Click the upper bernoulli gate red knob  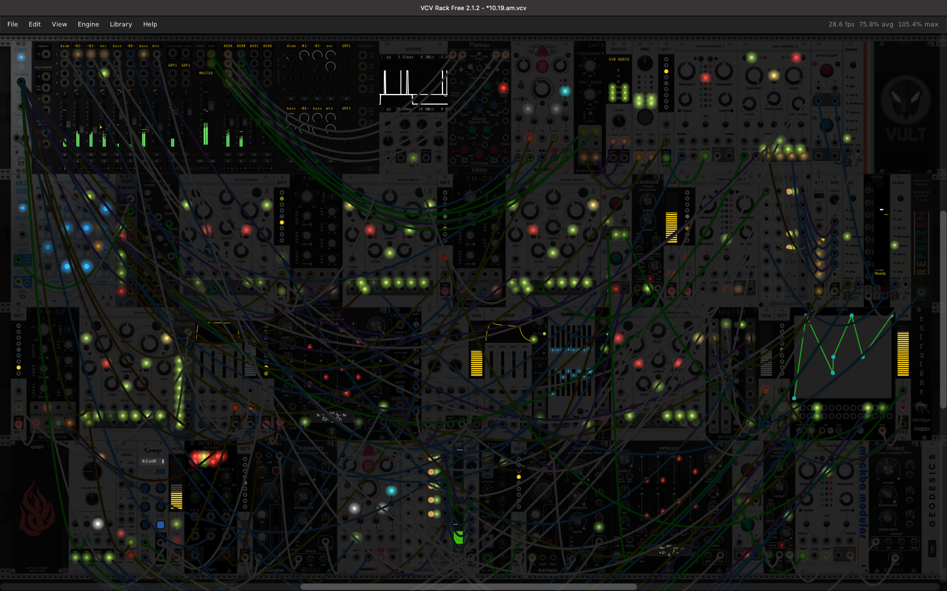click(826, 71)
